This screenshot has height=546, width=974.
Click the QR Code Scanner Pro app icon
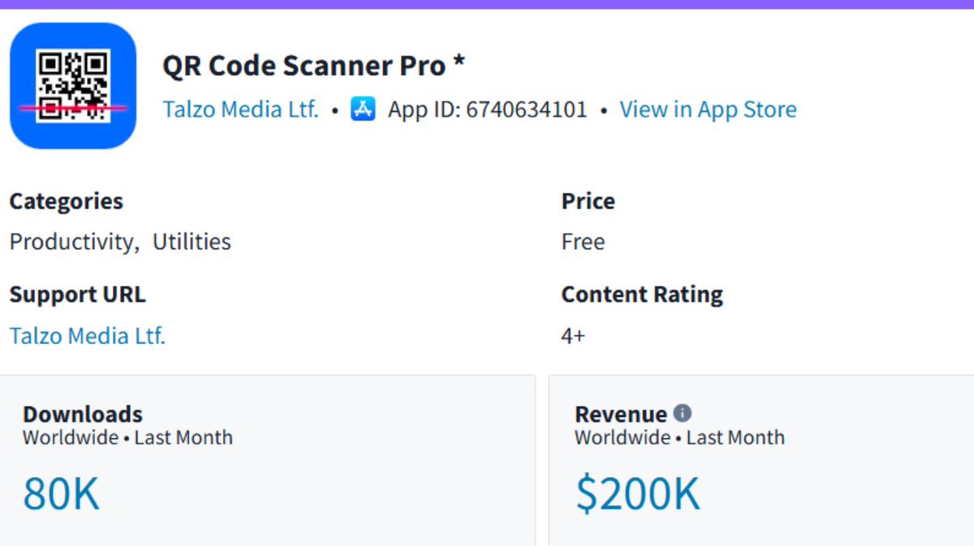[x=73, y=86]
